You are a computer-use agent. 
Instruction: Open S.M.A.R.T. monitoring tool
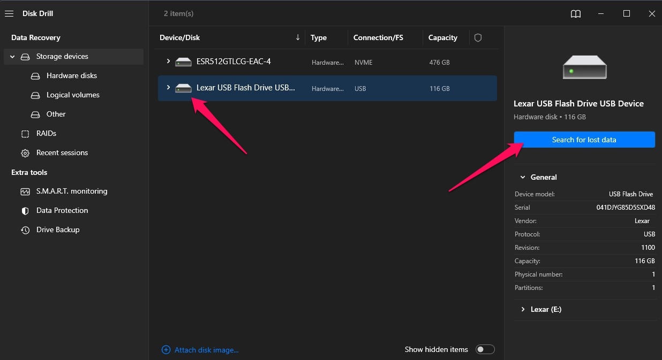[x=72, y=192]
